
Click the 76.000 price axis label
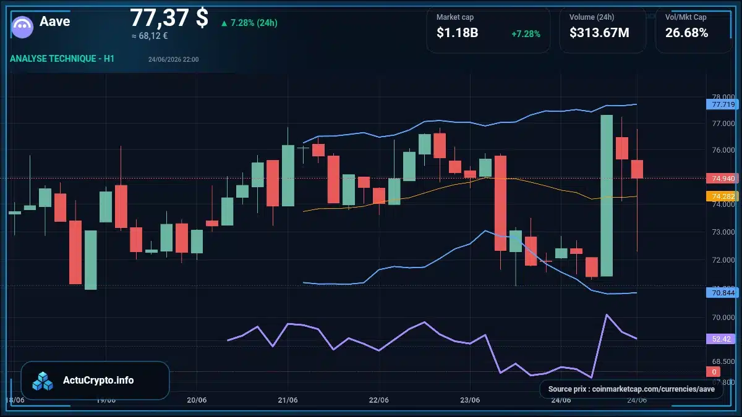click(723, 150)
